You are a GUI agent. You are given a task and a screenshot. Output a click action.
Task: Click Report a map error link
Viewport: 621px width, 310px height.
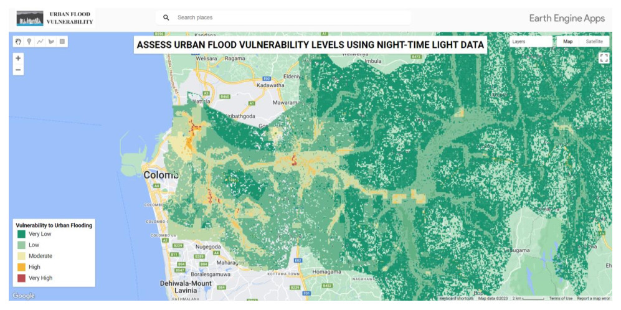[x=594, y=298]
